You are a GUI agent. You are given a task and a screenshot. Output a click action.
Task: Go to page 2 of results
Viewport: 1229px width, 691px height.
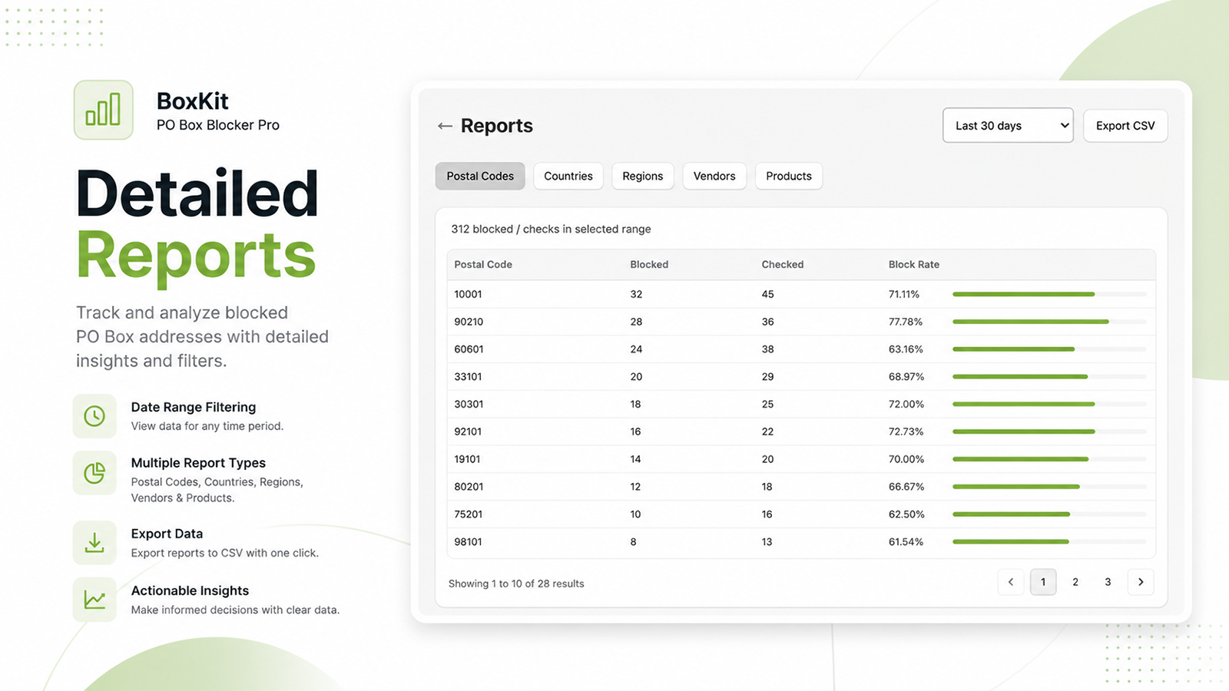coord(1075,582)
